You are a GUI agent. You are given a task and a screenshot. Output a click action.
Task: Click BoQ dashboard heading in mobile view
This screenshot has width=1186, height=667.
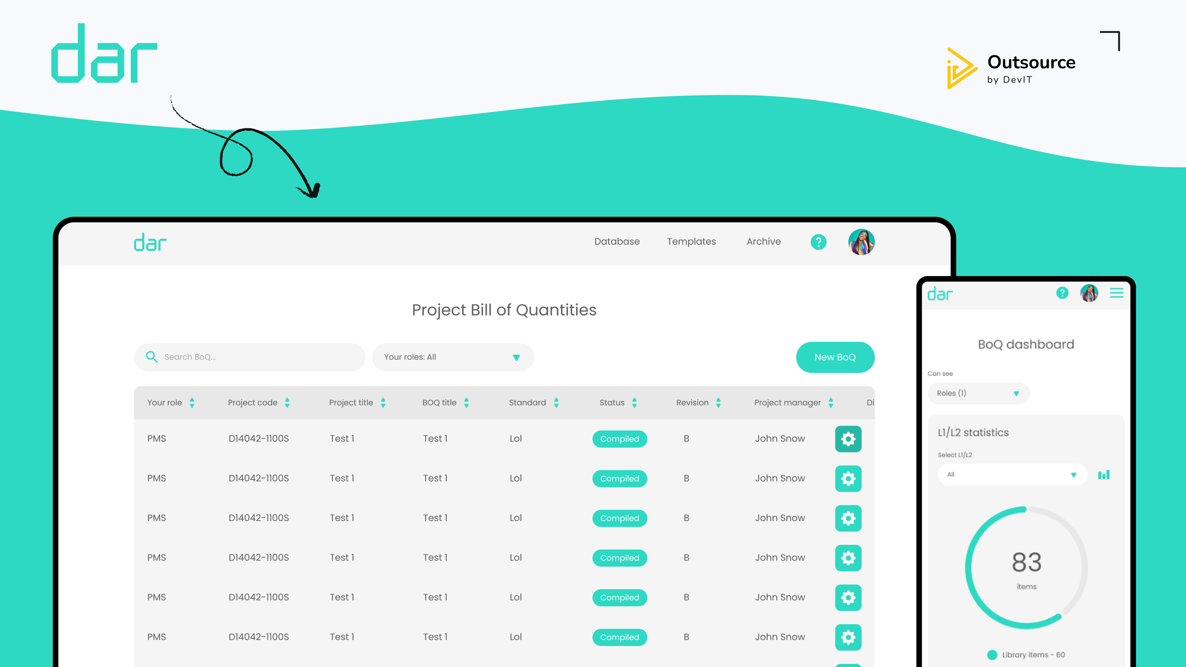[x=1026, y=344]
